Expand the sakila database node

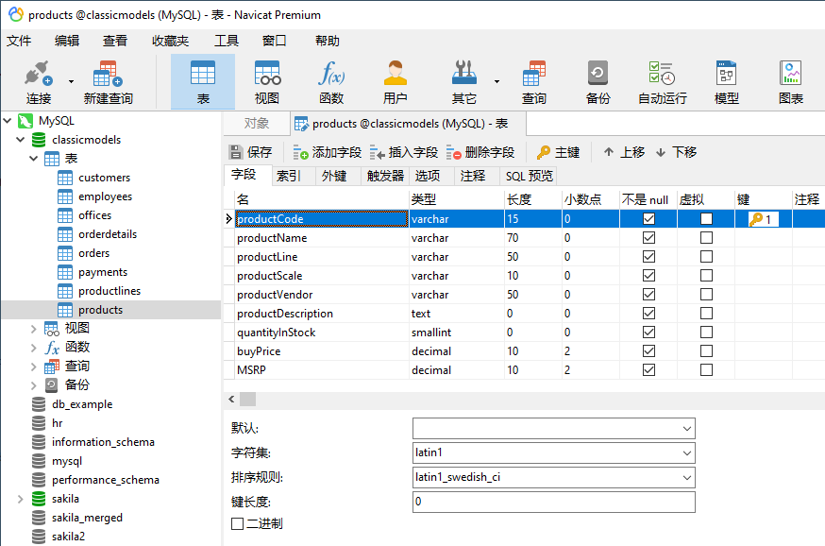tap(20, 499)
